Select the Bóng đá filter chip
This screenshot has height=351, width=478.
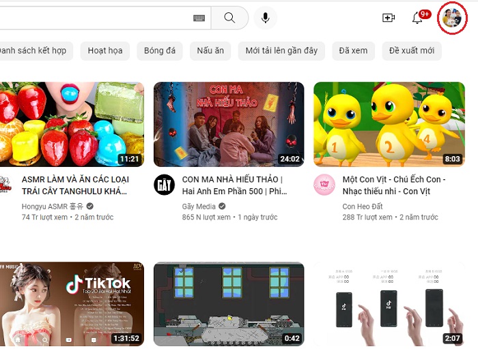tap(160, 50)
